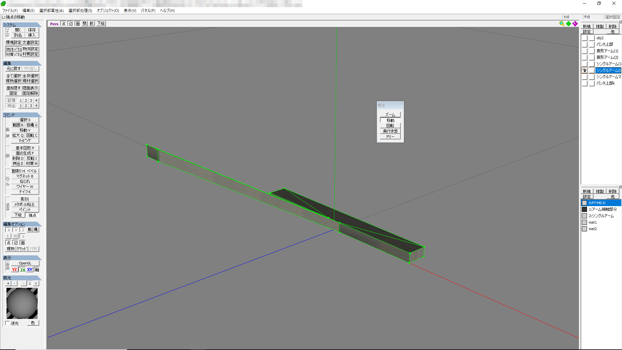
Task: Click the 開く open button
Action: [18, 30]
